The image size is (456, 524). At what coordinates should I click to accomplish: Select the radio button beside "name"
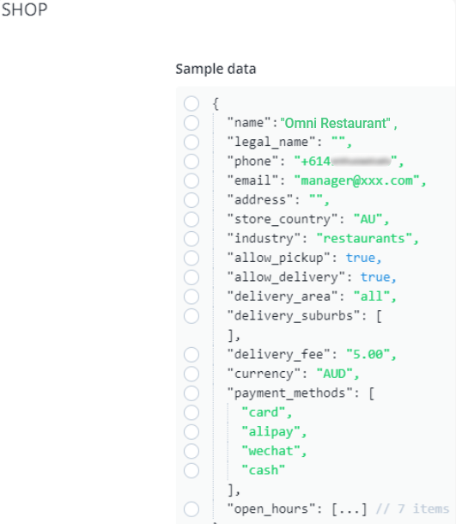coord(192,123)
